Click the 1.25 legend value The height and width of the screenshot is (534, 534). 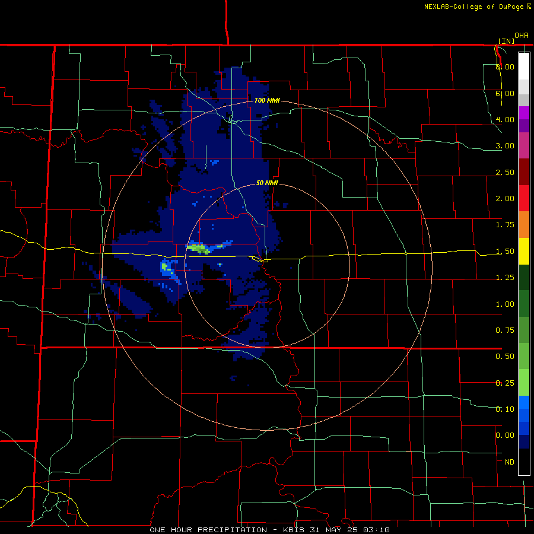click(505, 278)
